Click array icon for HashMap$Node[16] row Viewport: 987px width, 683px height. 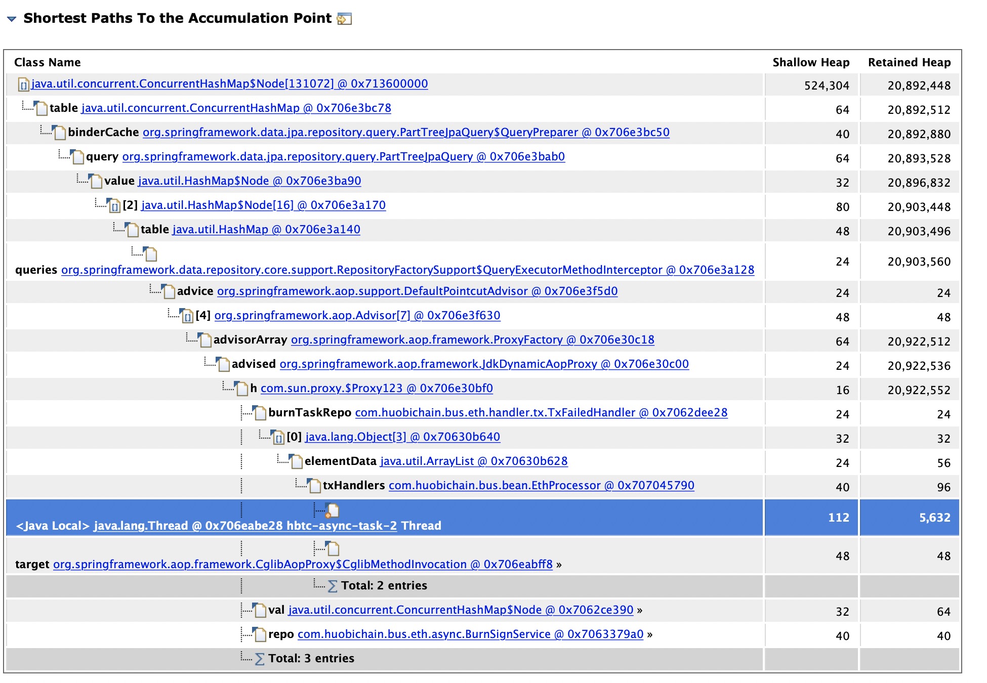pyautogui.click(x=114, y=206)
